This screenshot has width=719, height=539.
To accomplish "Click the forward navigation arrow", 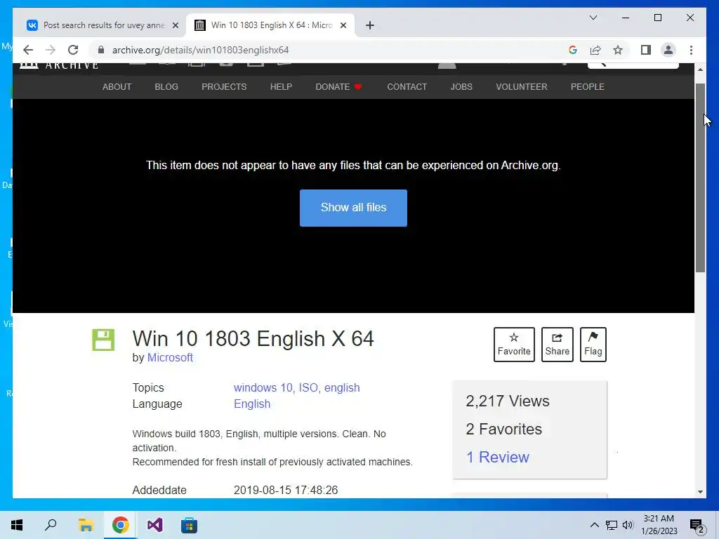I will [51, 50].
